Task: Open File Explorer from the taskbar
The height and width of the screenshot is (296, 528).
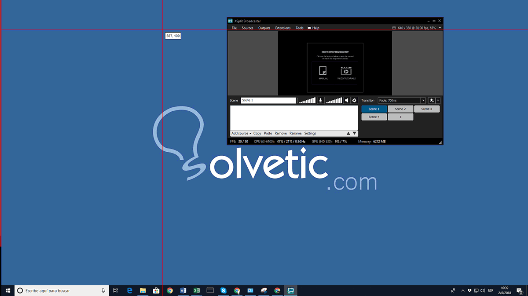Action: tap(143, 290)
